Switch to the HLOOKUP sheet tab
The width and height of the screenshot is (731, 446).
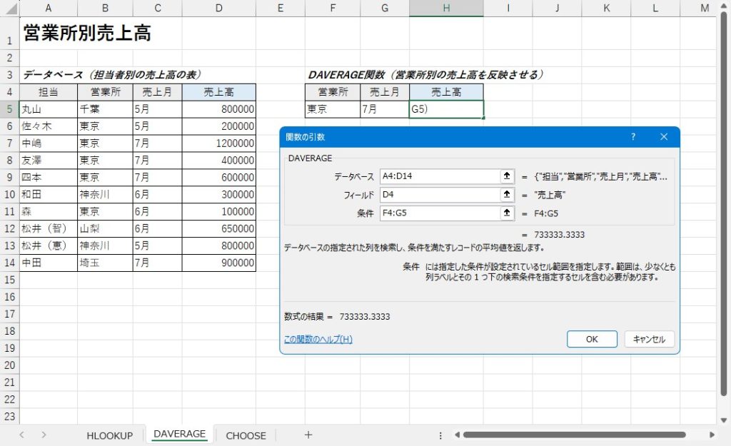pyautogui.click(x=109, y=435)
